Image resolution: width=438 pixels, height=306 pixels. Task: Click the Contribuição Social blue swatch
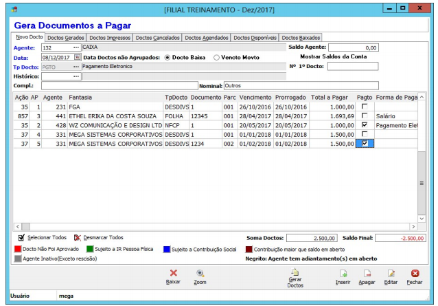(x=167, y=249)
